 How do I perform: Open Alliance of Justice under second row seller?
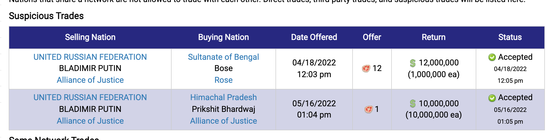pyautogui.click(x=90, y=121)
